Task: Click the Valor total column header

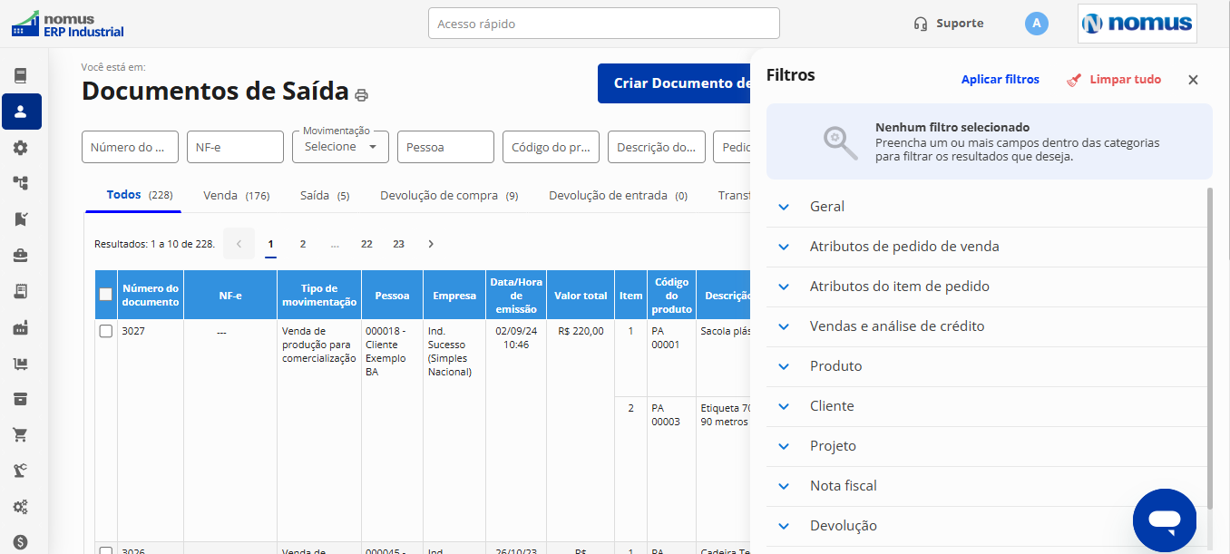Action: pyautogui.click(x=581, y=295)
